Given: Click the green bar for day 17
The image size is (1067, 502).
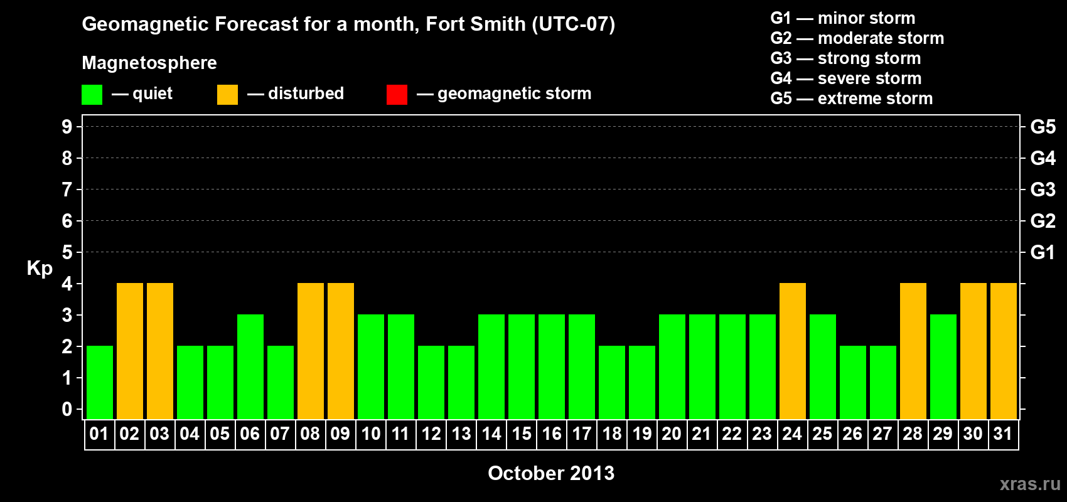Looking at the screenshot, I should [x=582, y=367].
